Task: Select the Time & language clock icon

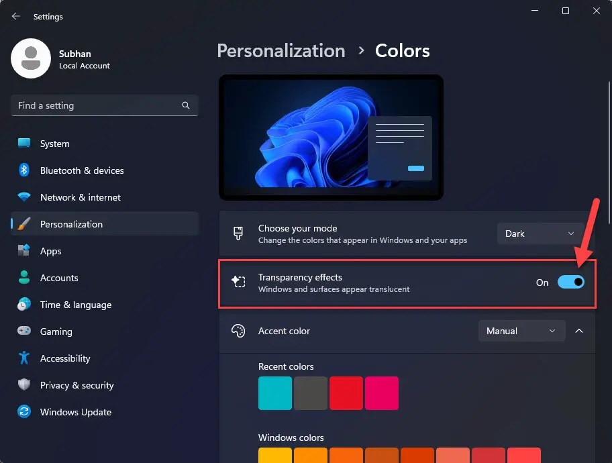Action: coord(25,305)
